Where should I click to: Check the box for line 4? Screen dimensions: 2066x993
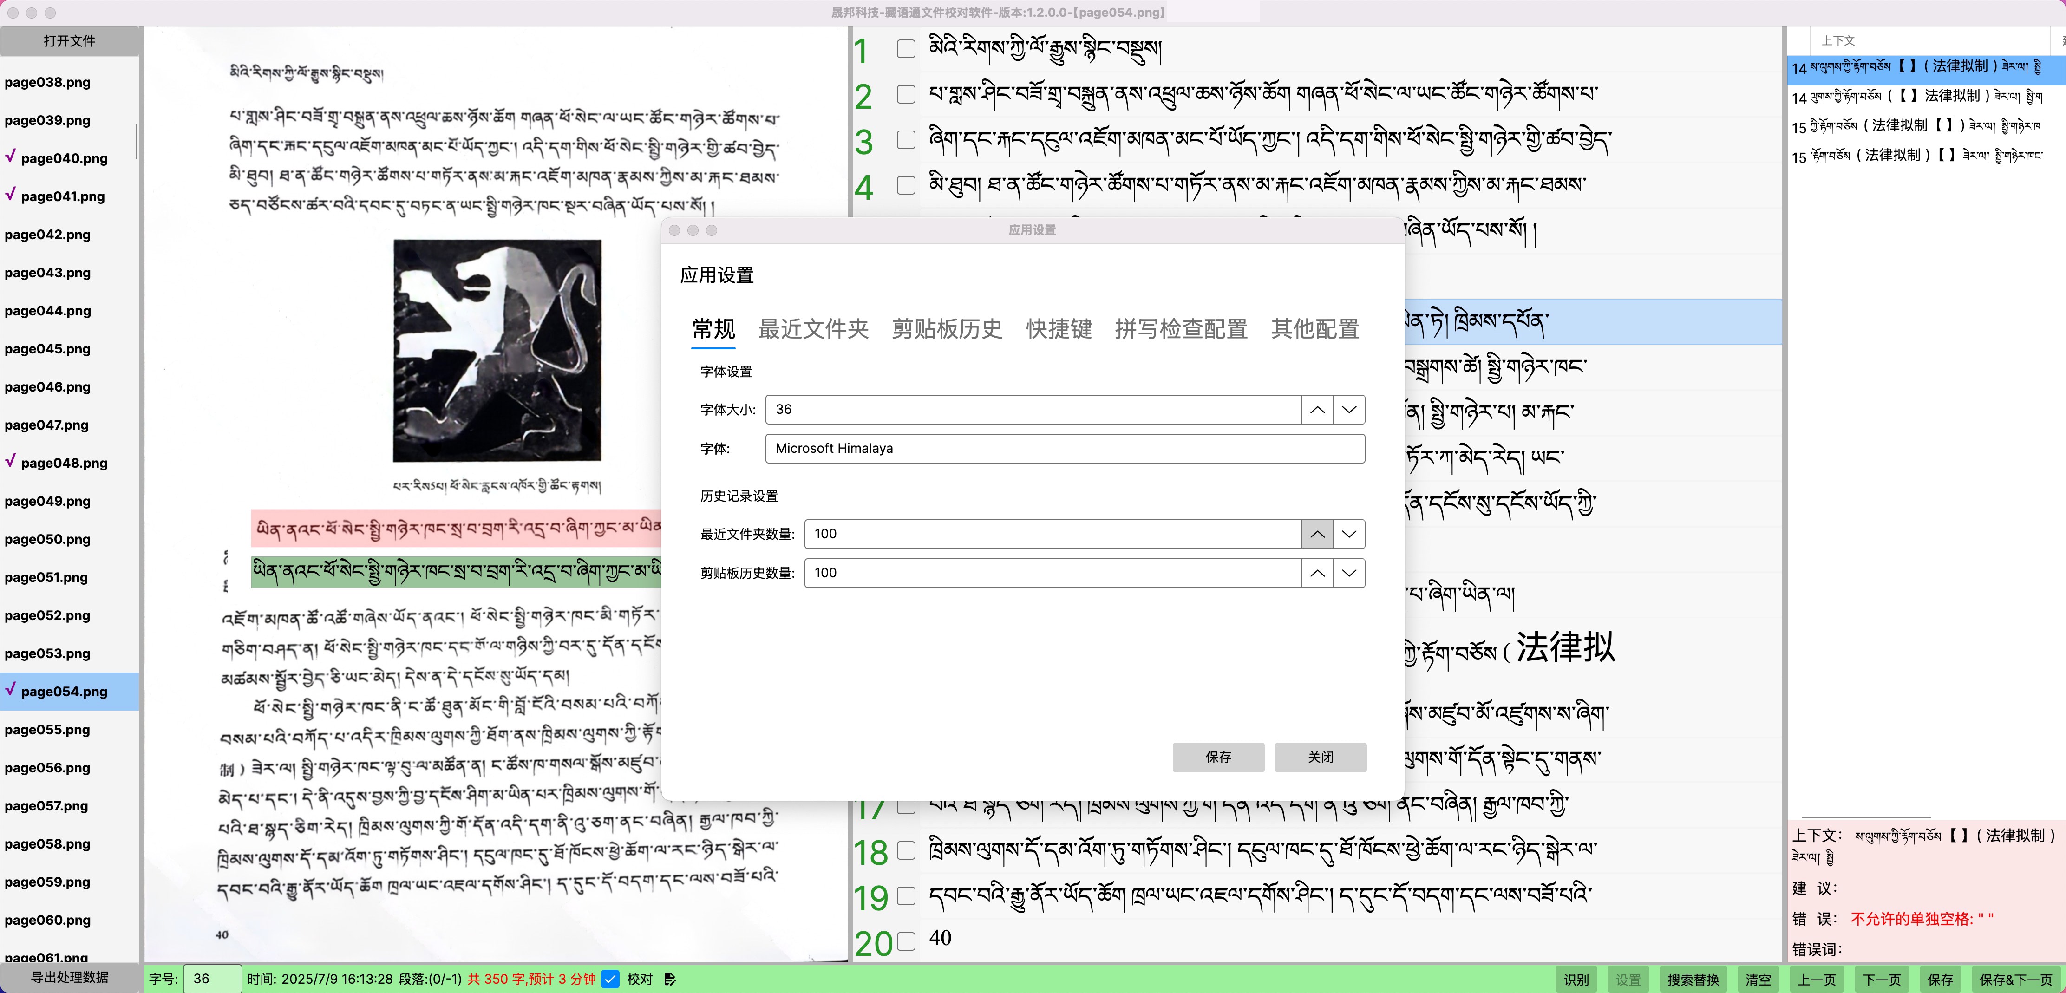(905, 185)
